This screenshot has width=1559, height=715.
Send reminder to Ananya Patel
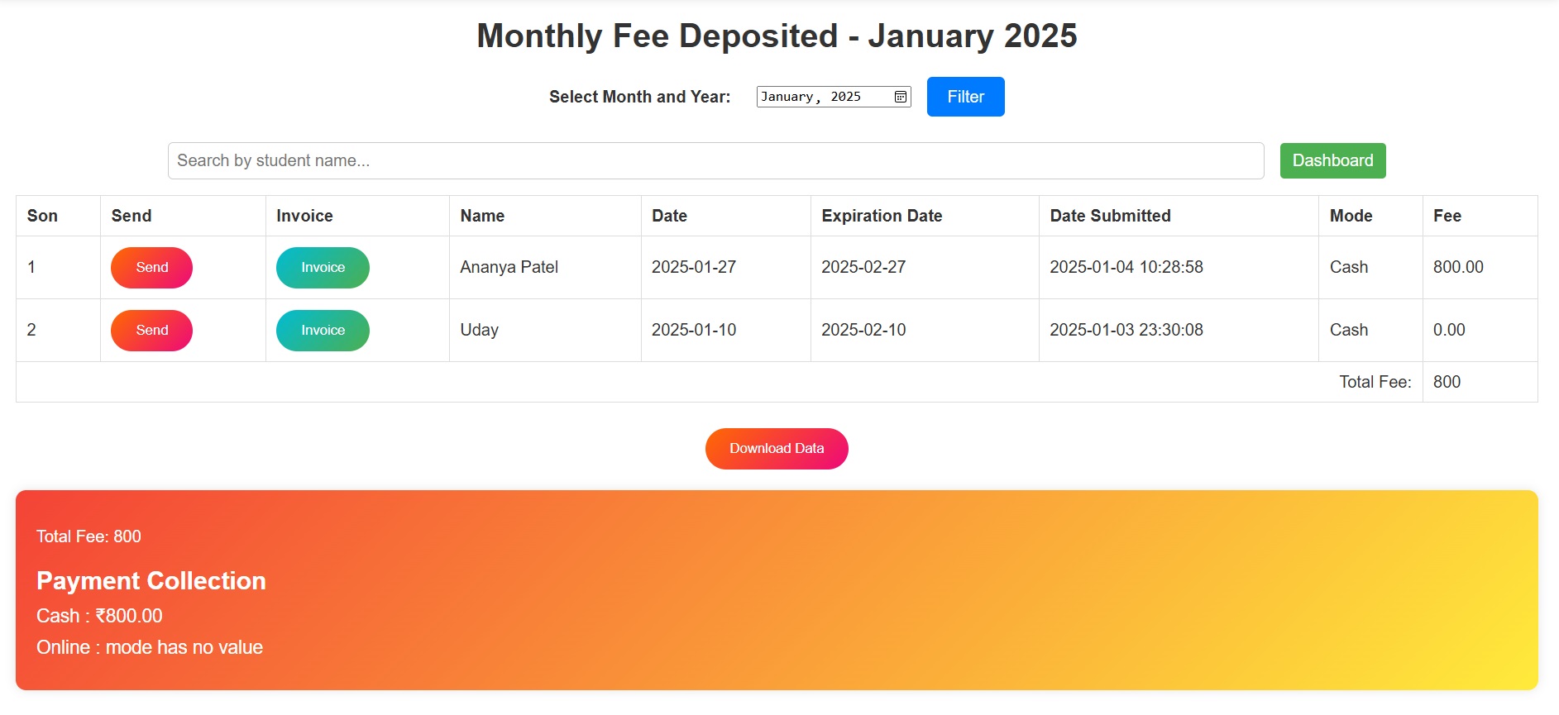(x=151, y=267)
